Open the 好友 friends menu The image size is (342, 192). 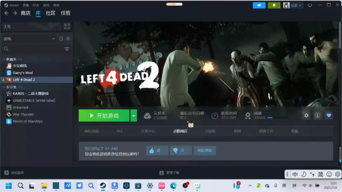coord(36,5)
